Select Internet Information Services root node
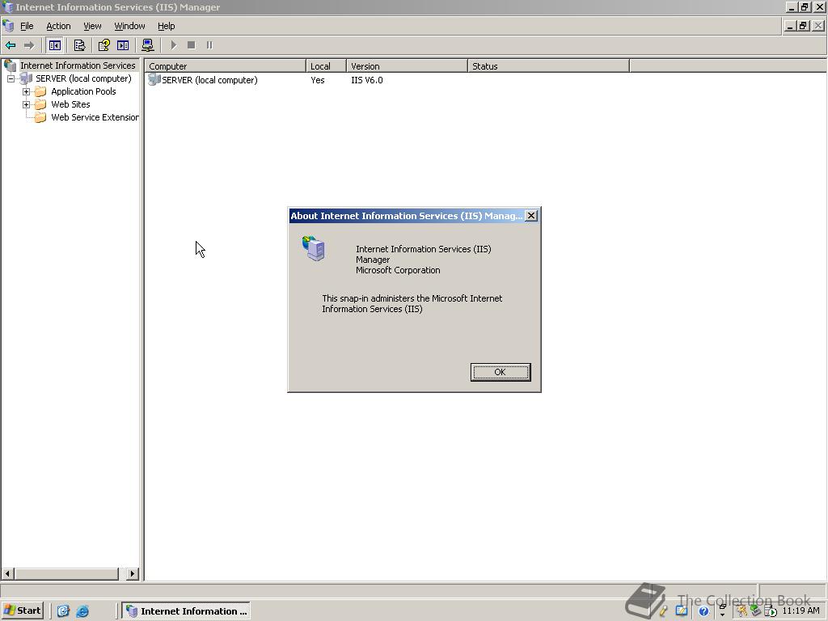 tap(78, 65)
